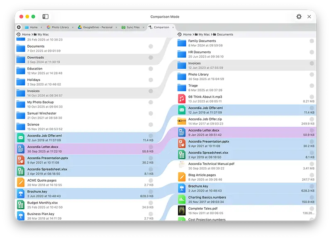
Task: Go to My Mac in left breadcrumb
Action: coord(43,34)
